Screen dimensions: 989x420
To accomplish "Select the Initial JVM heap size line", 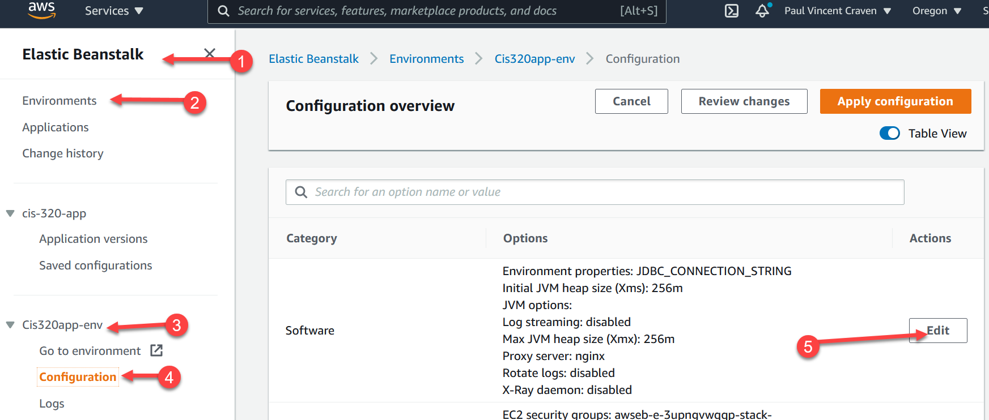I will (593, 288).
